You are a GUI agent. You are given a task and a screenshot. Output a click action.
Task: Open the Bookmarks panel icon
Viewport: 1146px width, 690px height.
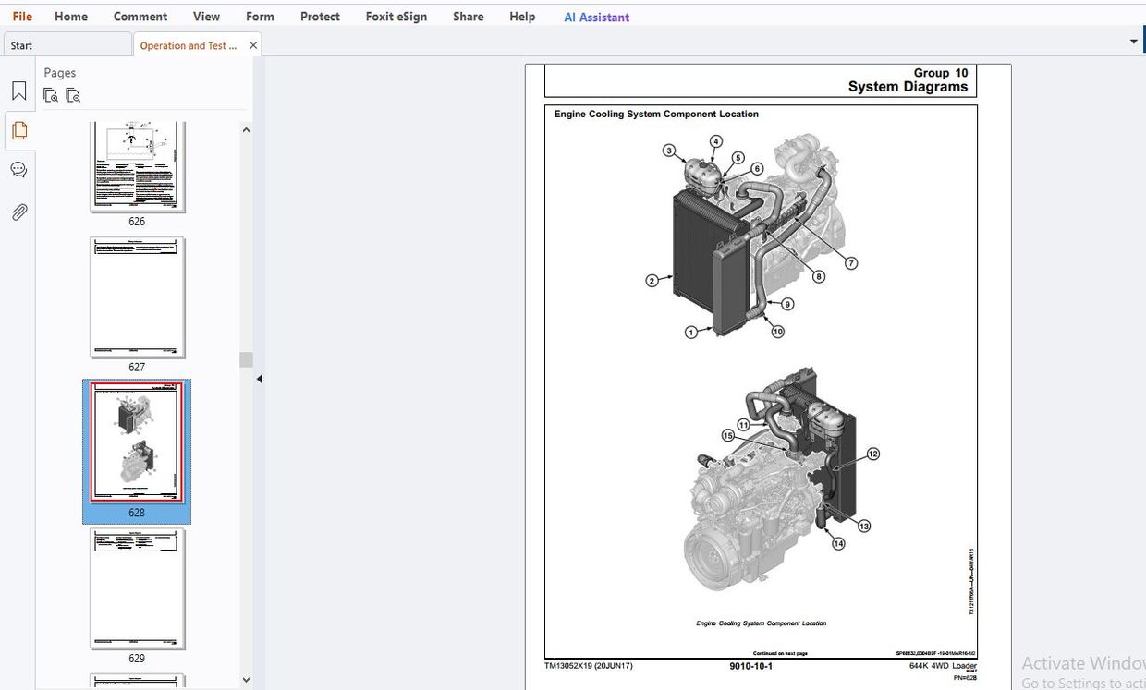click(18, 91)
